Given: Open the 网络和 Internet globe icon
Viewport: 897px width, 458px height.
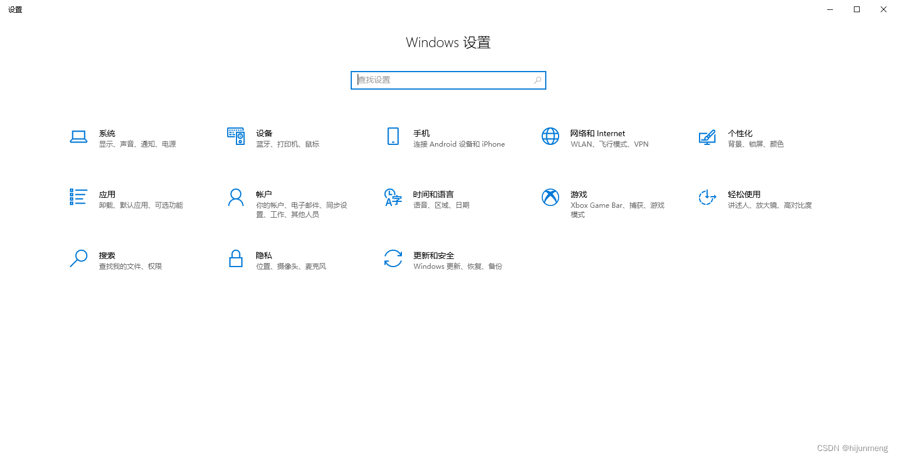Looking at the screenshot, I should [550, 136].
